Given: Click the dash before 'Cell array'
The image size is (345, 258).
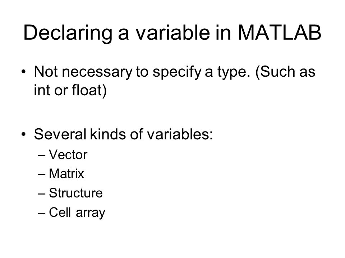Looking at the screenshot, I should click(x=42, y=213).
